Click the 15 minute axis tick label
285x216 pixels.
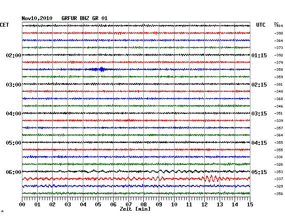[x=250, y=205]
